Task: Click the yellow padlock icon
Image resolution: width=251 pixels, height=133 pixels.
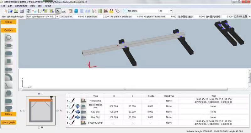Action: click(111, 11)
